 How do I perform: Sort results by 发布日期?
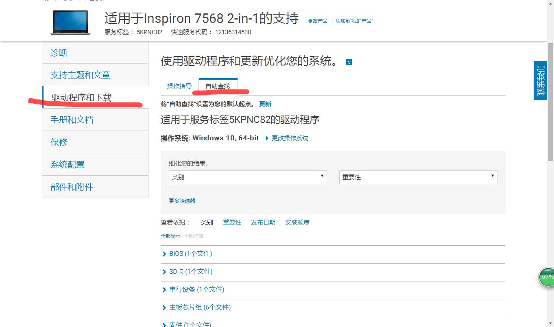(x=263, y=222)
